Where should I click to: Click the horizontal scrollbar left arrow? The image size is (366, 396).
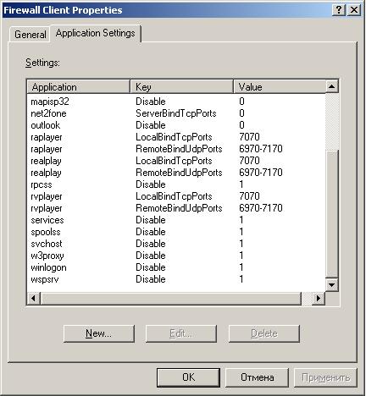point(34,298)
